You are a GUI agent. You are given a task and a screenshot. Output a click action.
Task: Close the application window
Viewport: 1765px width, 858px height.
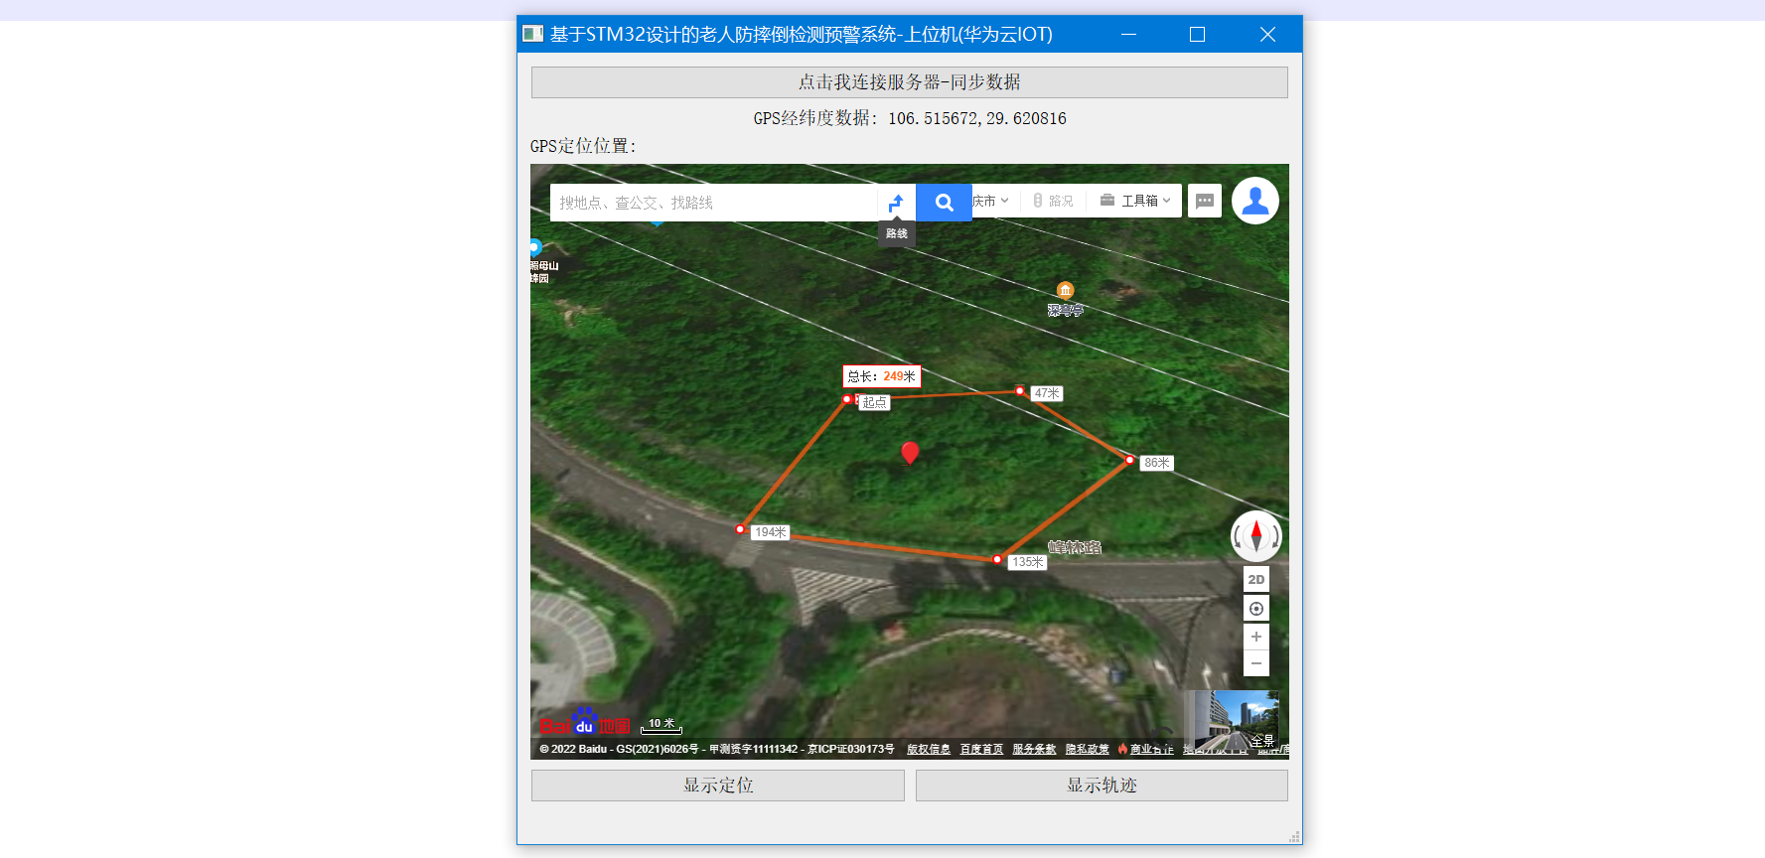(1267, 35)
